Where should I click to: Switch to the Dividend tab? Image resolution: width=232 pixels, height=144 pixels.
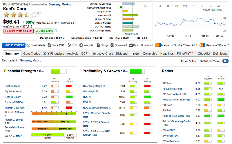point(122,54)
